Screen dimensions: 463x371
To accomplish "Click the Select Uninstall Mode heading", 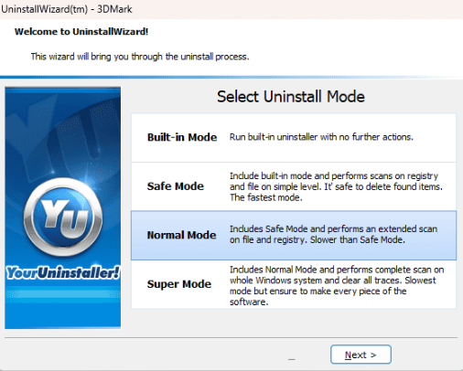I will (291, 97).
